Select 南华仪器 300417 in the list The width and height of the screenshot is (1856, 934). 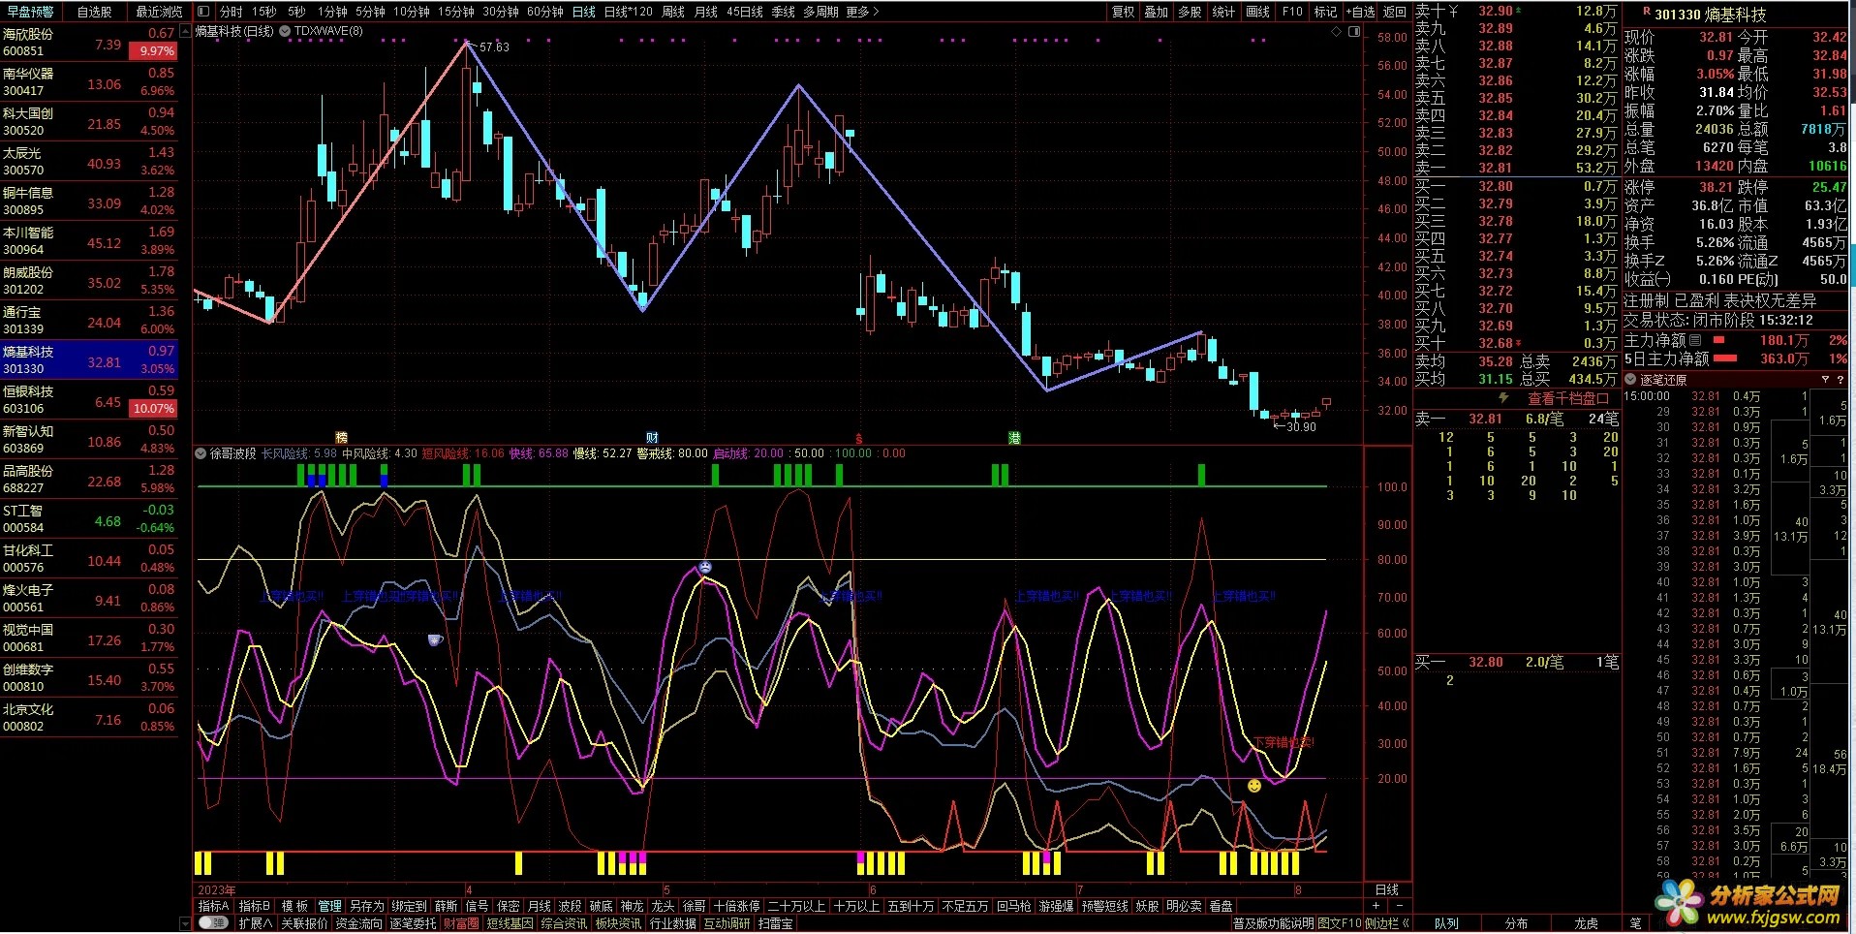[89, 82]
